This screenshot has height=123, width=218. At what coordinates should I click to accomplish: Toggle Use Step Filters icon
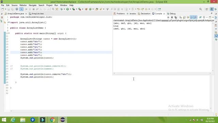coord(57,9)
